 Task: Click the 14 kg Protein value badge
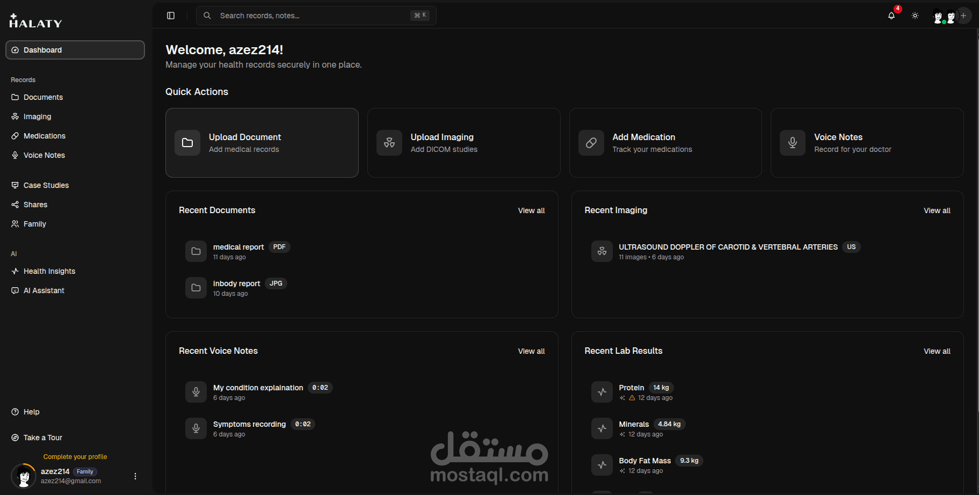click(661, 388)
